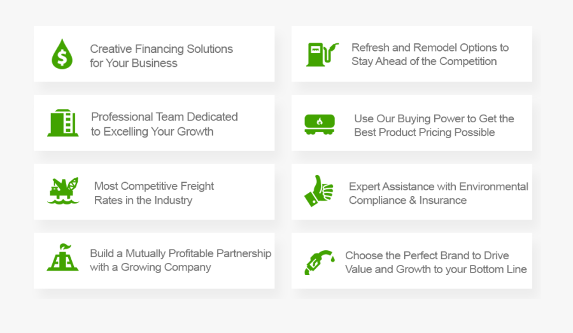Image resolution: width=573 pixels, height=333 pixels.
Task: Click the oil derrick partnership icon
Action: [62, 258]
